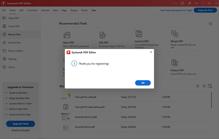
Task: Click thumbnail of final-pdf-for-edit.pdf
Action: pos(66,97)
